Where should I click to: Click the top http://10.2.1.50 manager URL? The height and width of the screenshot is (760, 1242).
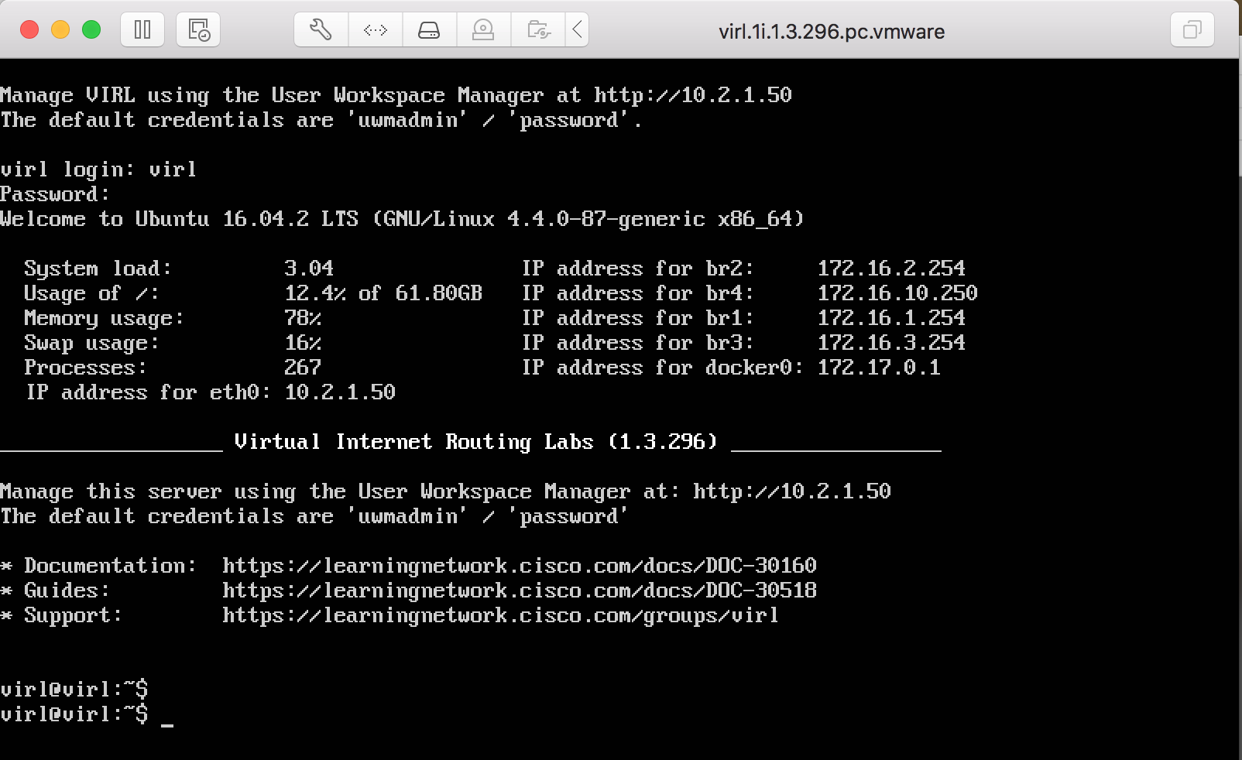693,95
